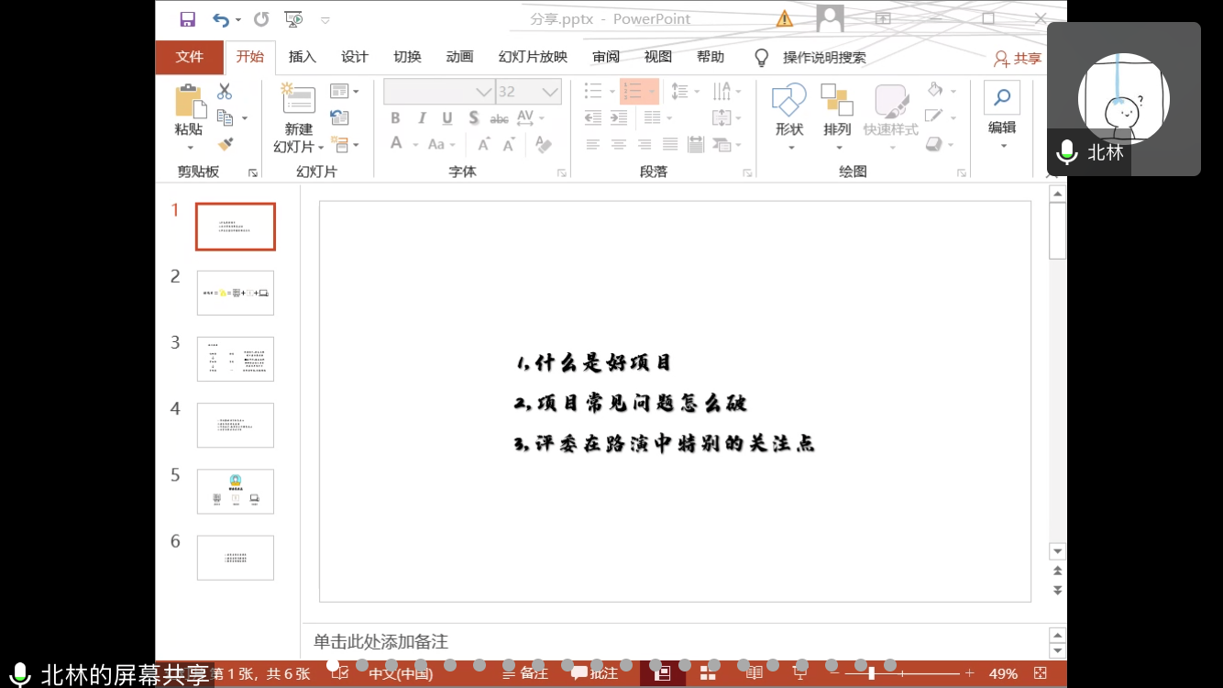1223x688 pixels.
Task: Select slide 3 thumbnail
Action: [236, 359]
